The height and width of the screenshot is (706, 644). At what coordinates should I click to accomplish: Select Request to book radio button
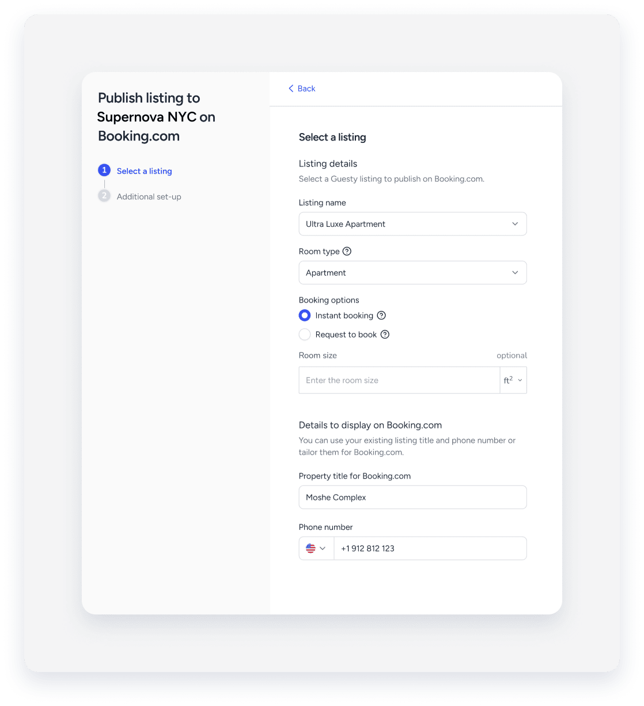305,335
